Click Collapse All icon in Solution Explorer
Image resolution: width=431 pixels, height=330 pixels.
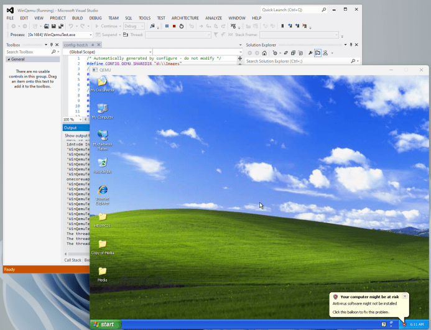[x=293, y=53]
